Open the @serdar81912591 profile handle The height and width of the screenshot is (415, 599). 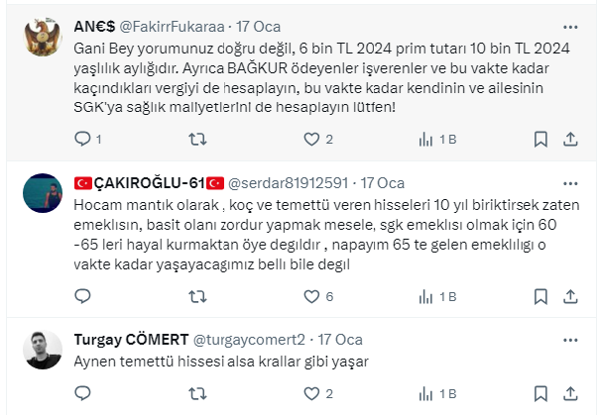[290, 183]
